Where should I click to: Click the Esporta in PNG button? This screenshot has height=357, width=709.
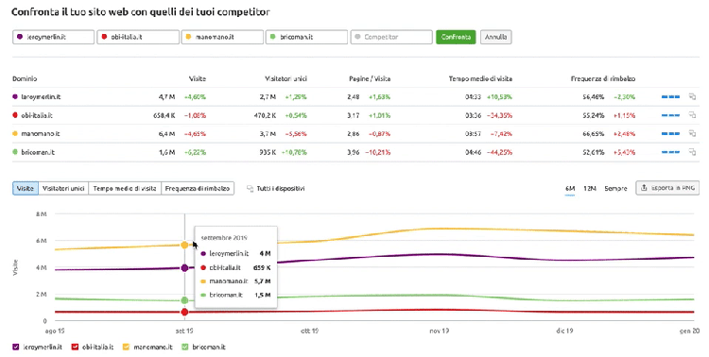667,188
